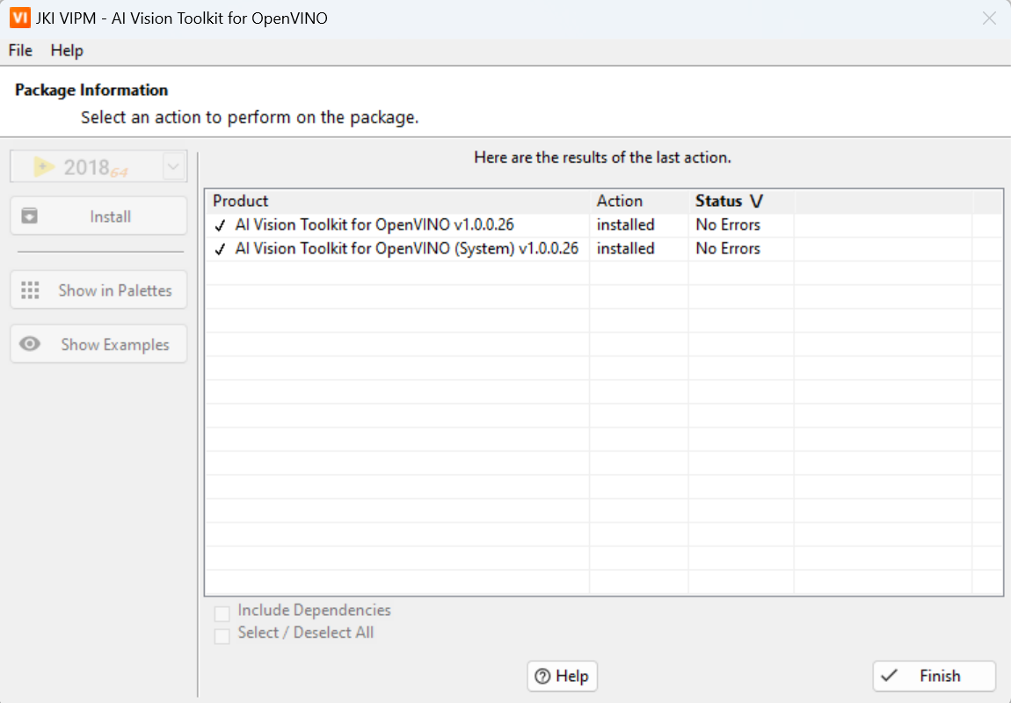This screenshot has width=1011, height=703.
Task: Close the VIPM window
Action: coord(989,18)
